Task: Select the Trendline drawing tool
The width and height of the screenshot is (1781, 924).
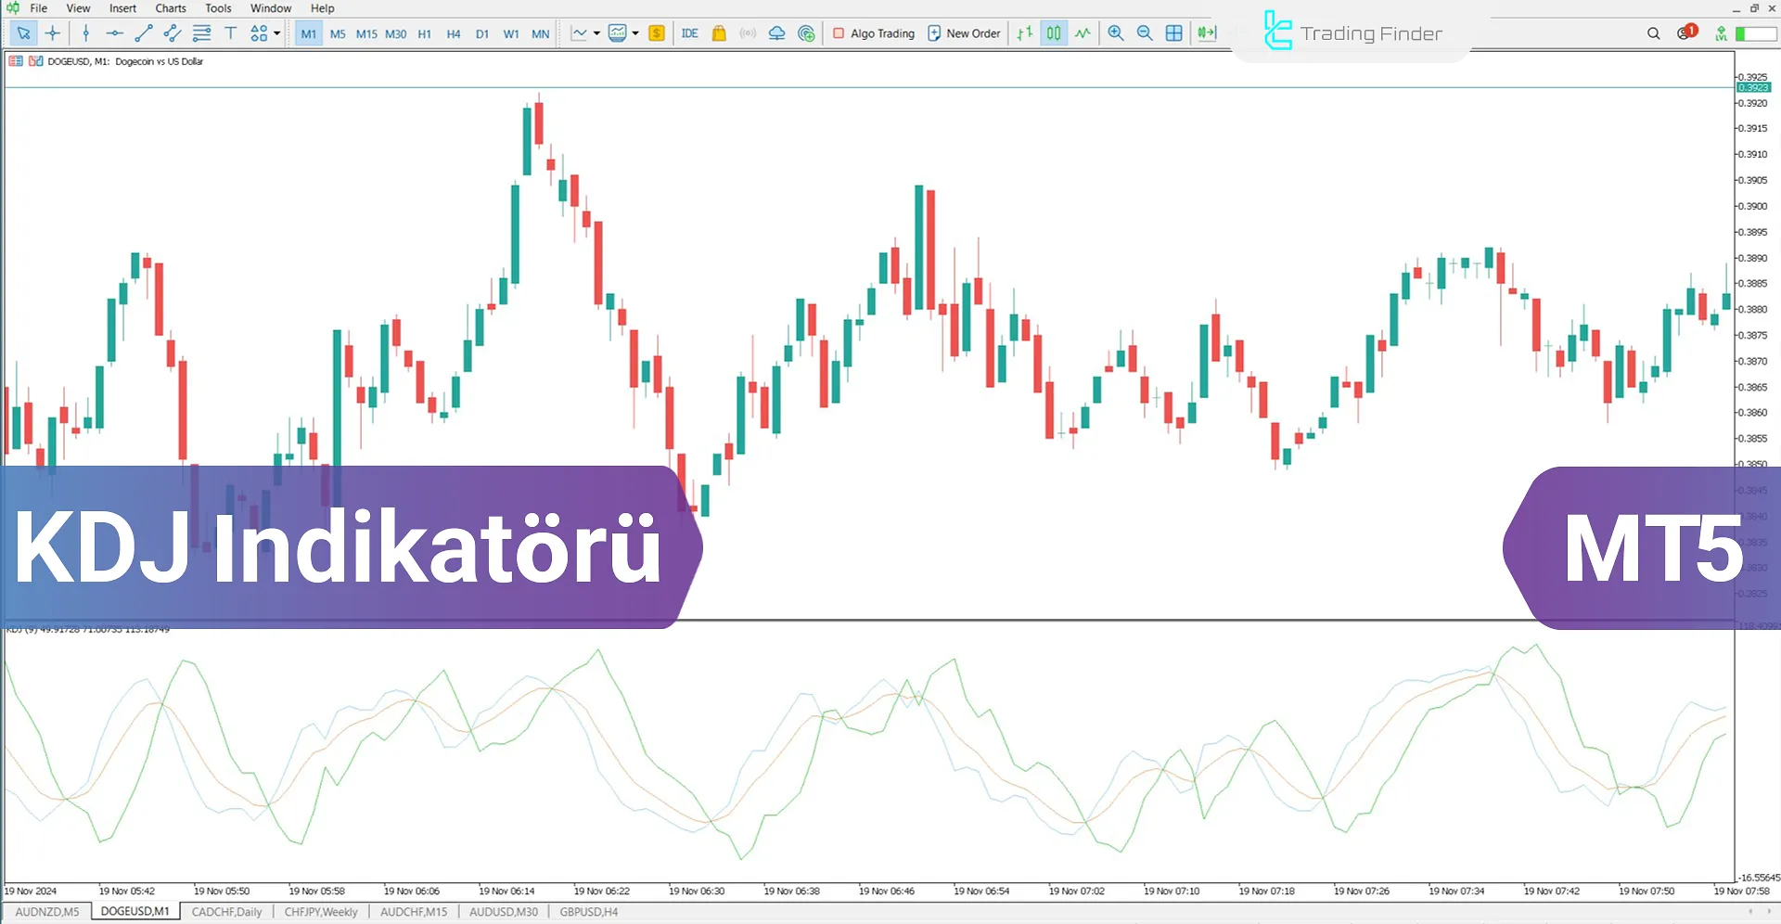Action: (143, 32)
